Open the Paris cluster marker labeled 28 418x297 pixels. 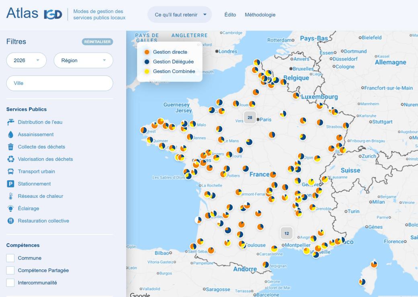(250, 117)
